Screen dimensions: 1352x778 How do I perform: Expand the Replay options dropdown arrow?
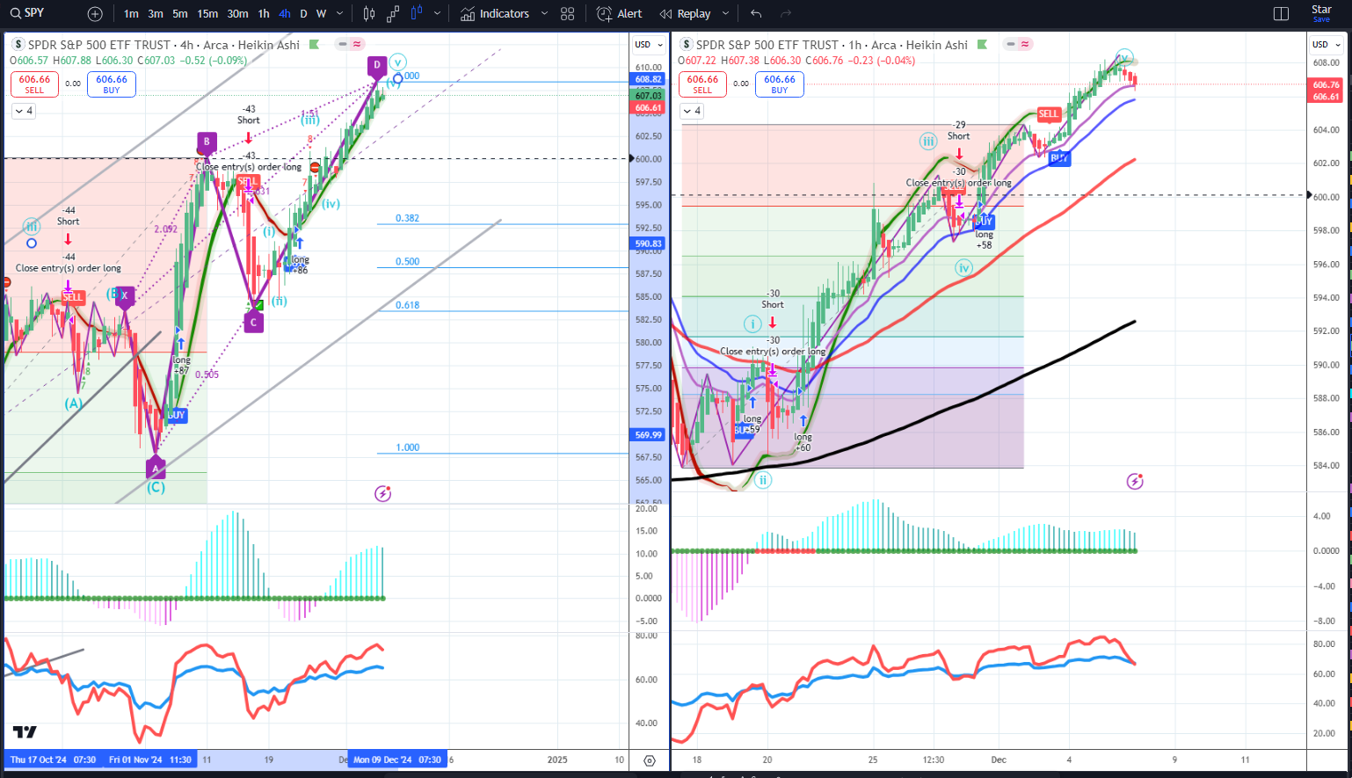click(725, 14)
